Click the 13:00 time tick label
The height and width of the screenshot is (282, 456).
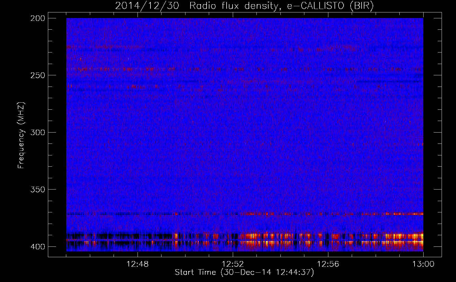coord(423,264)
